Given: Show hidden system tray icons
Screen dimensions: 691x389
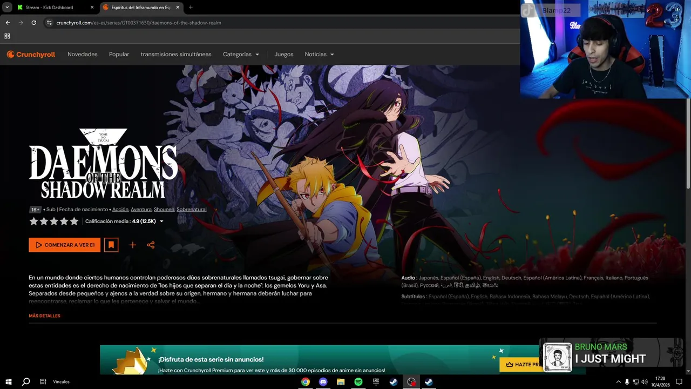Looking at the screenshot, I should click(619, 381).
